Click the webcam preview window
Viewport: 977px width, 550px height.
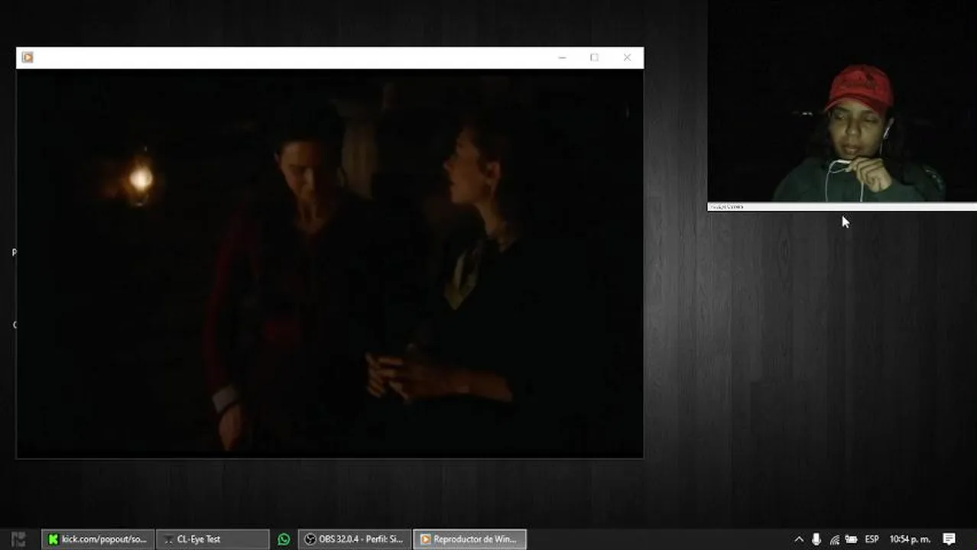pyautogui.click(x=842, y=101)
